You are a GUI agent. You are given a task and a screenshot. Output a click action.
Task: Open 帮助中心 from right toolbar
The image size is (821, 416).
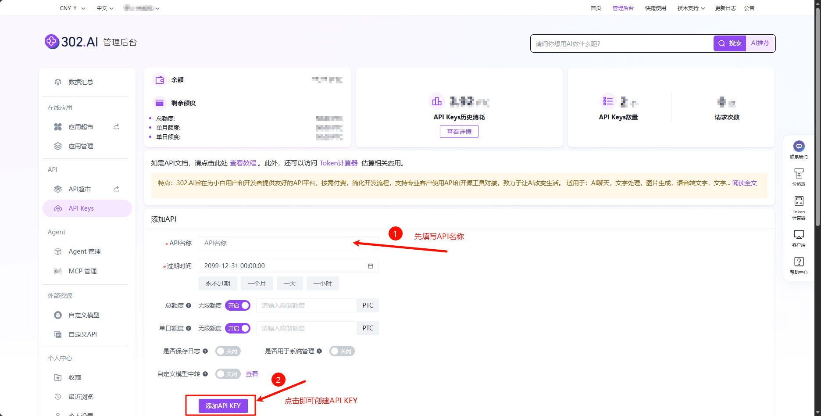[x=799, y=265]
